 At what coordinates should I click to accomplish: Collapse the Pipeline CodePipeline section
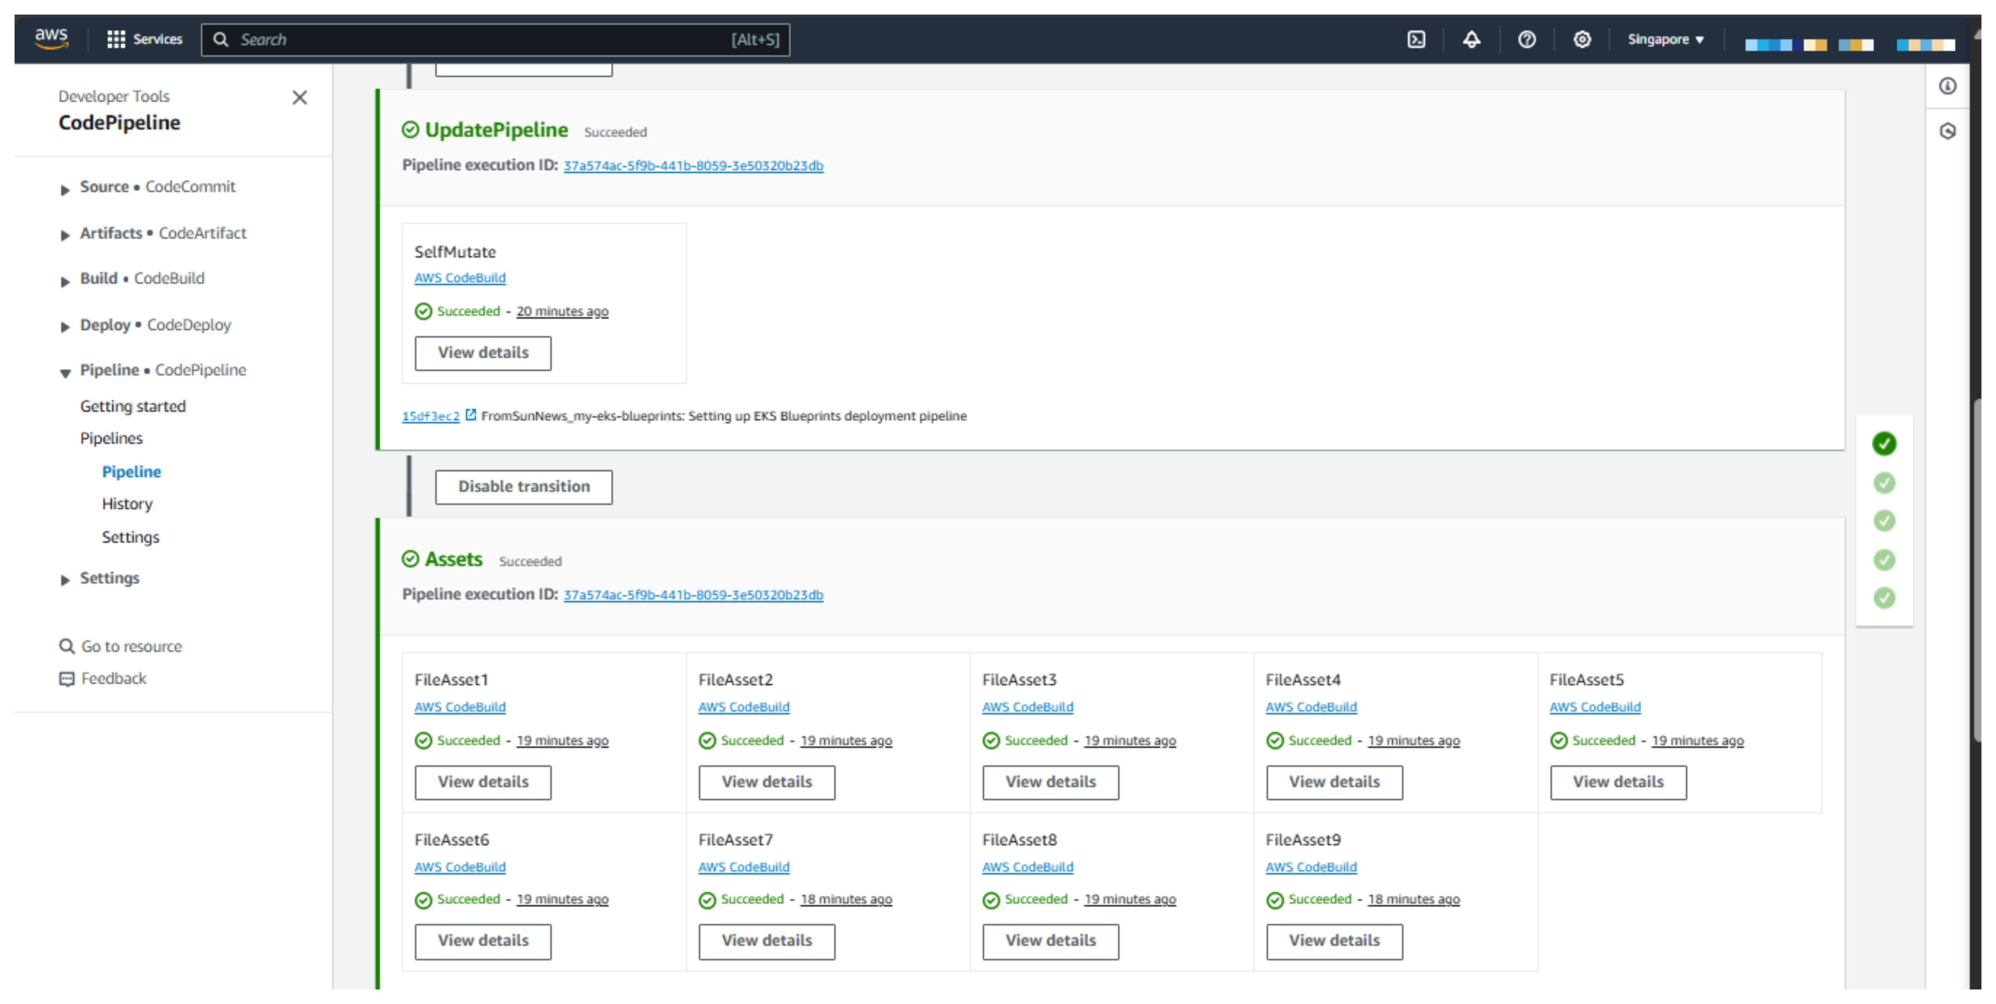pos(65,373)
